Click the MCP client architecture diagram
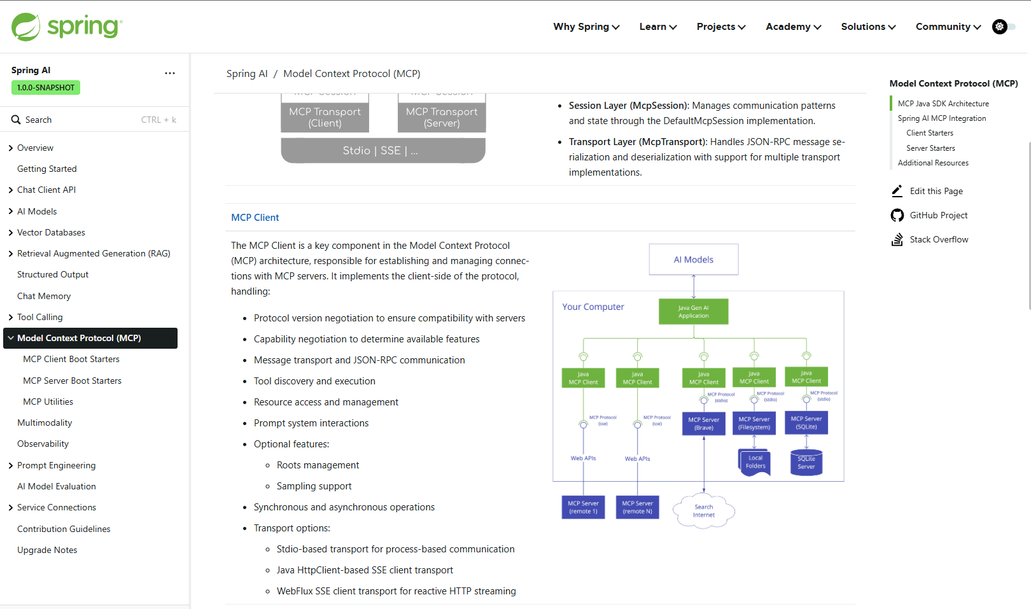Image resolution: width=1031 pixels, height=609 pixels. 698,386
